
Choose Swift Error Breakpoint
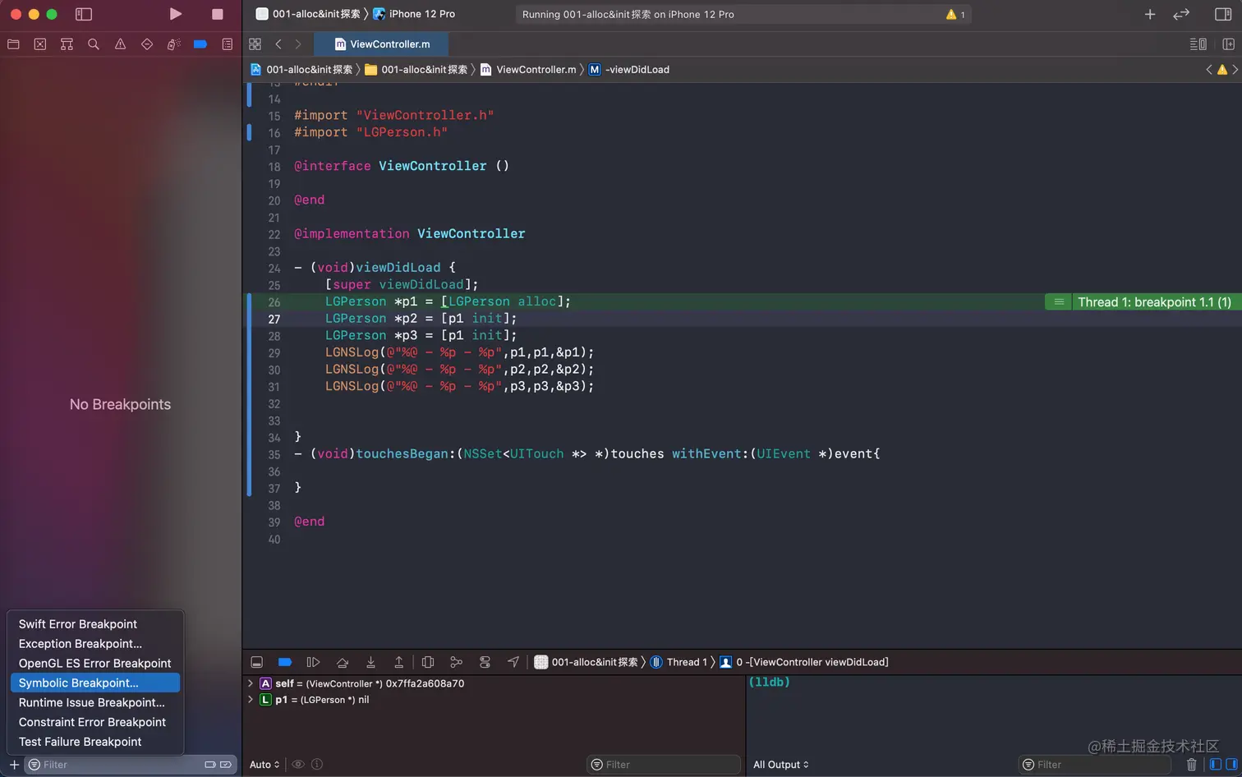94,624
